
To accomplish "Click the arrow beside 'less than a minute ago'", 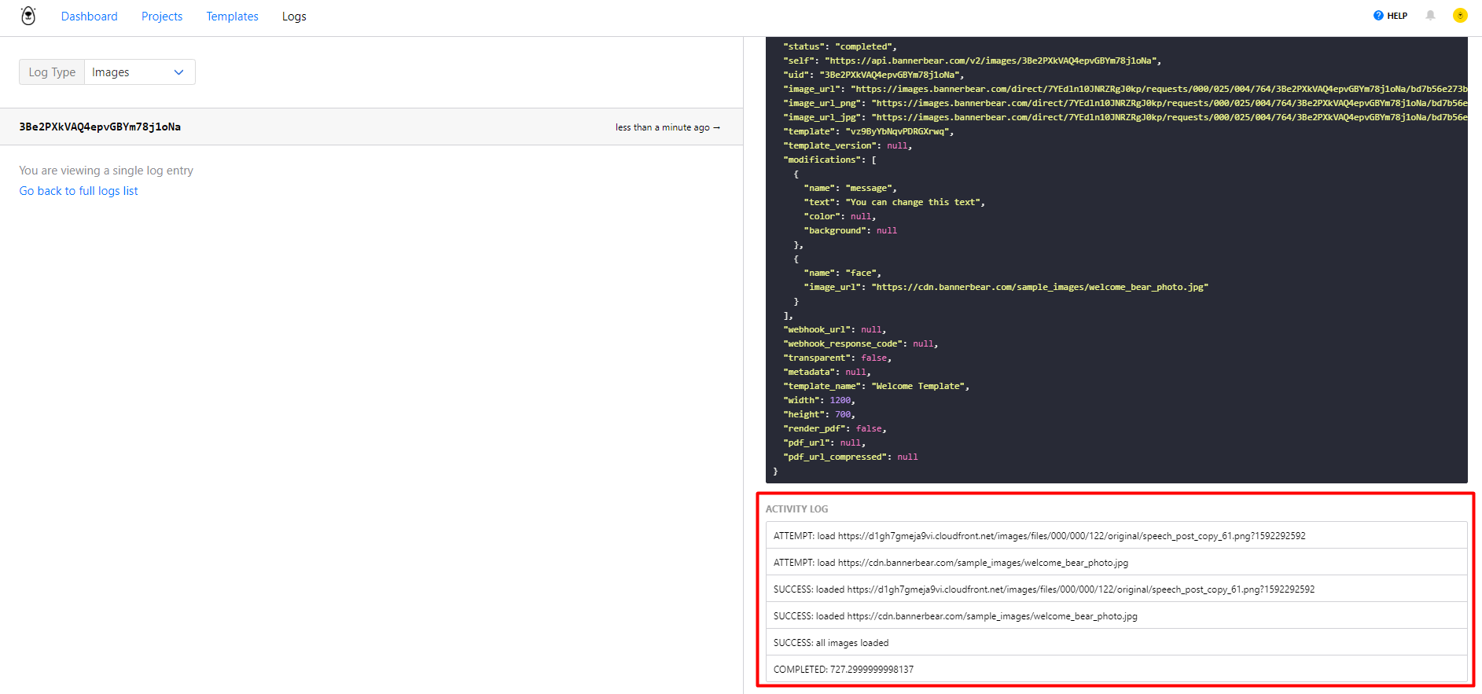I will pyautogui.click(x=716, y=127).
